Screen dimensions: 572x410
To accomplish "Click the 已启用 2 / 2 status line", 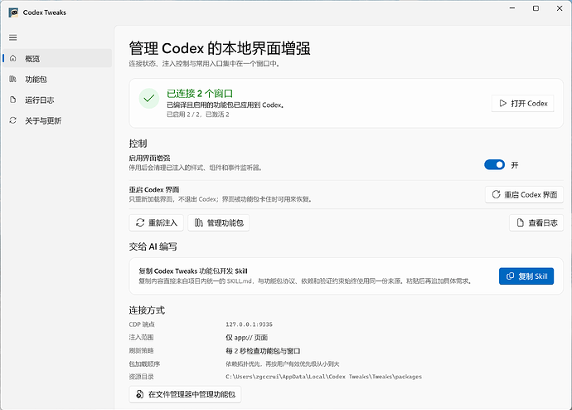I will point(198,115).
